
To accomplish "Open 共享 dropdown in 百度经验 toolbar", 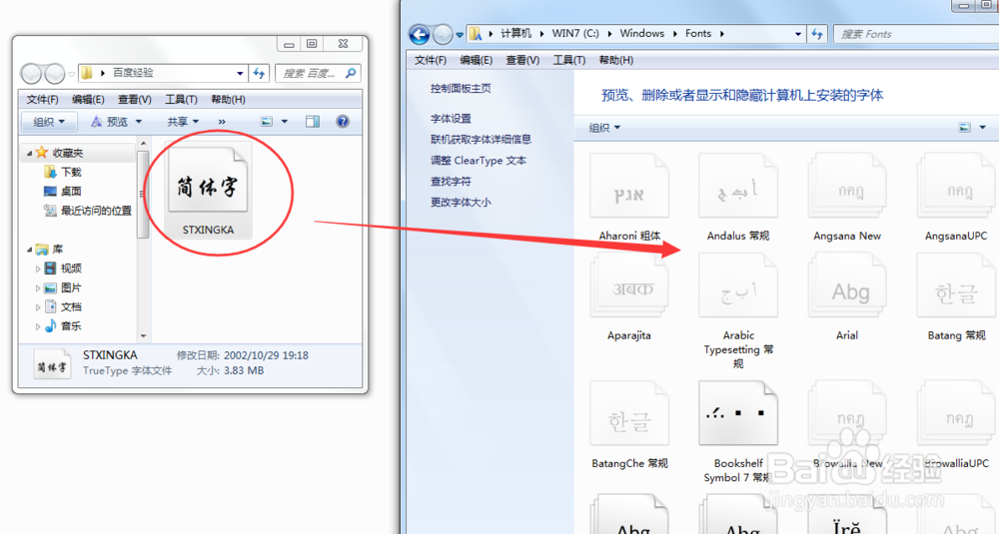I will 183,122.
